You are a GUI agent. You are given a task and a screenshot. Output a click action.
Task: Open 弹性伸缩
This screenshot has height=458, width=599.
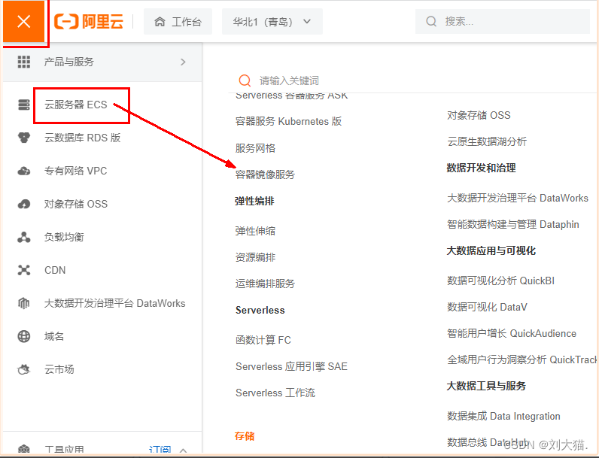[255, 231]
